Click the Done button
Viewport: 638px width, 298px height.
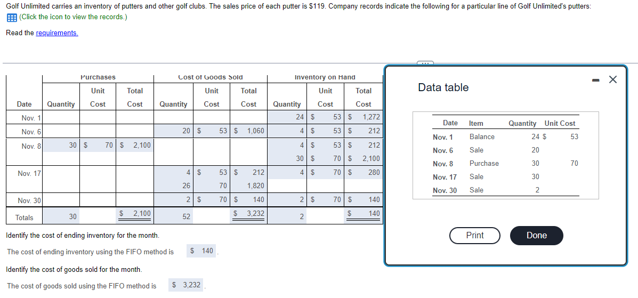[537, 235]
